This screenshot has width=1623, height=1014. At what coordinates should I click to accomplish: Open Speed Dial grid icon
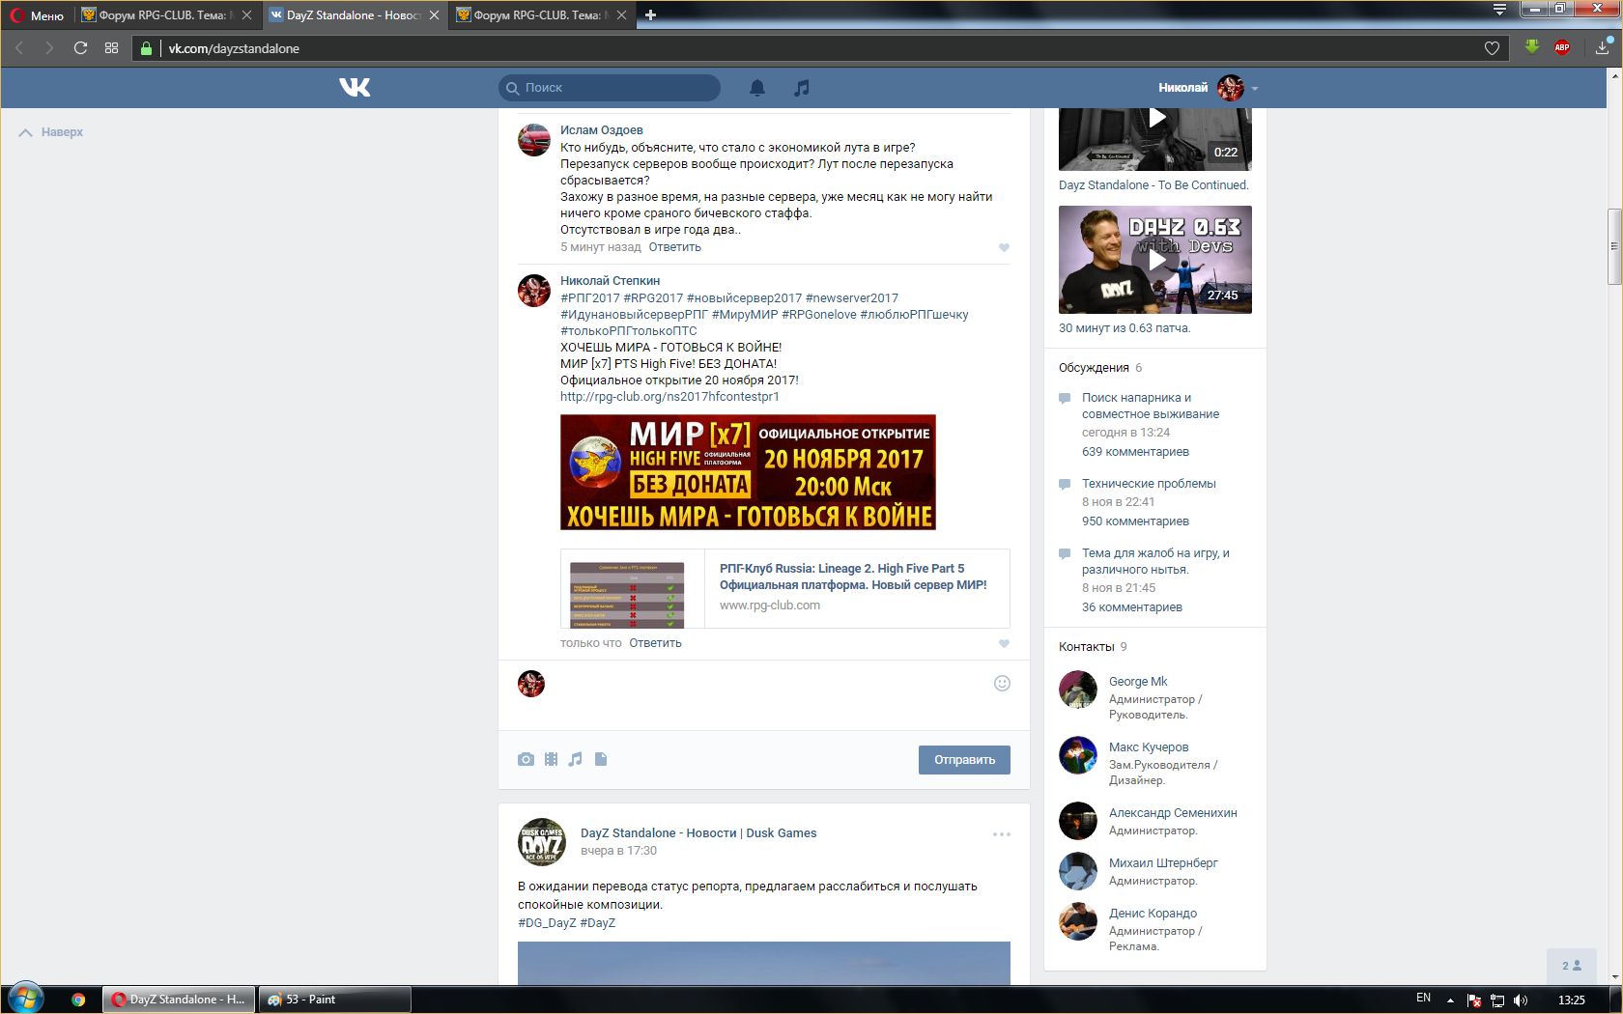tap(112, 48)
